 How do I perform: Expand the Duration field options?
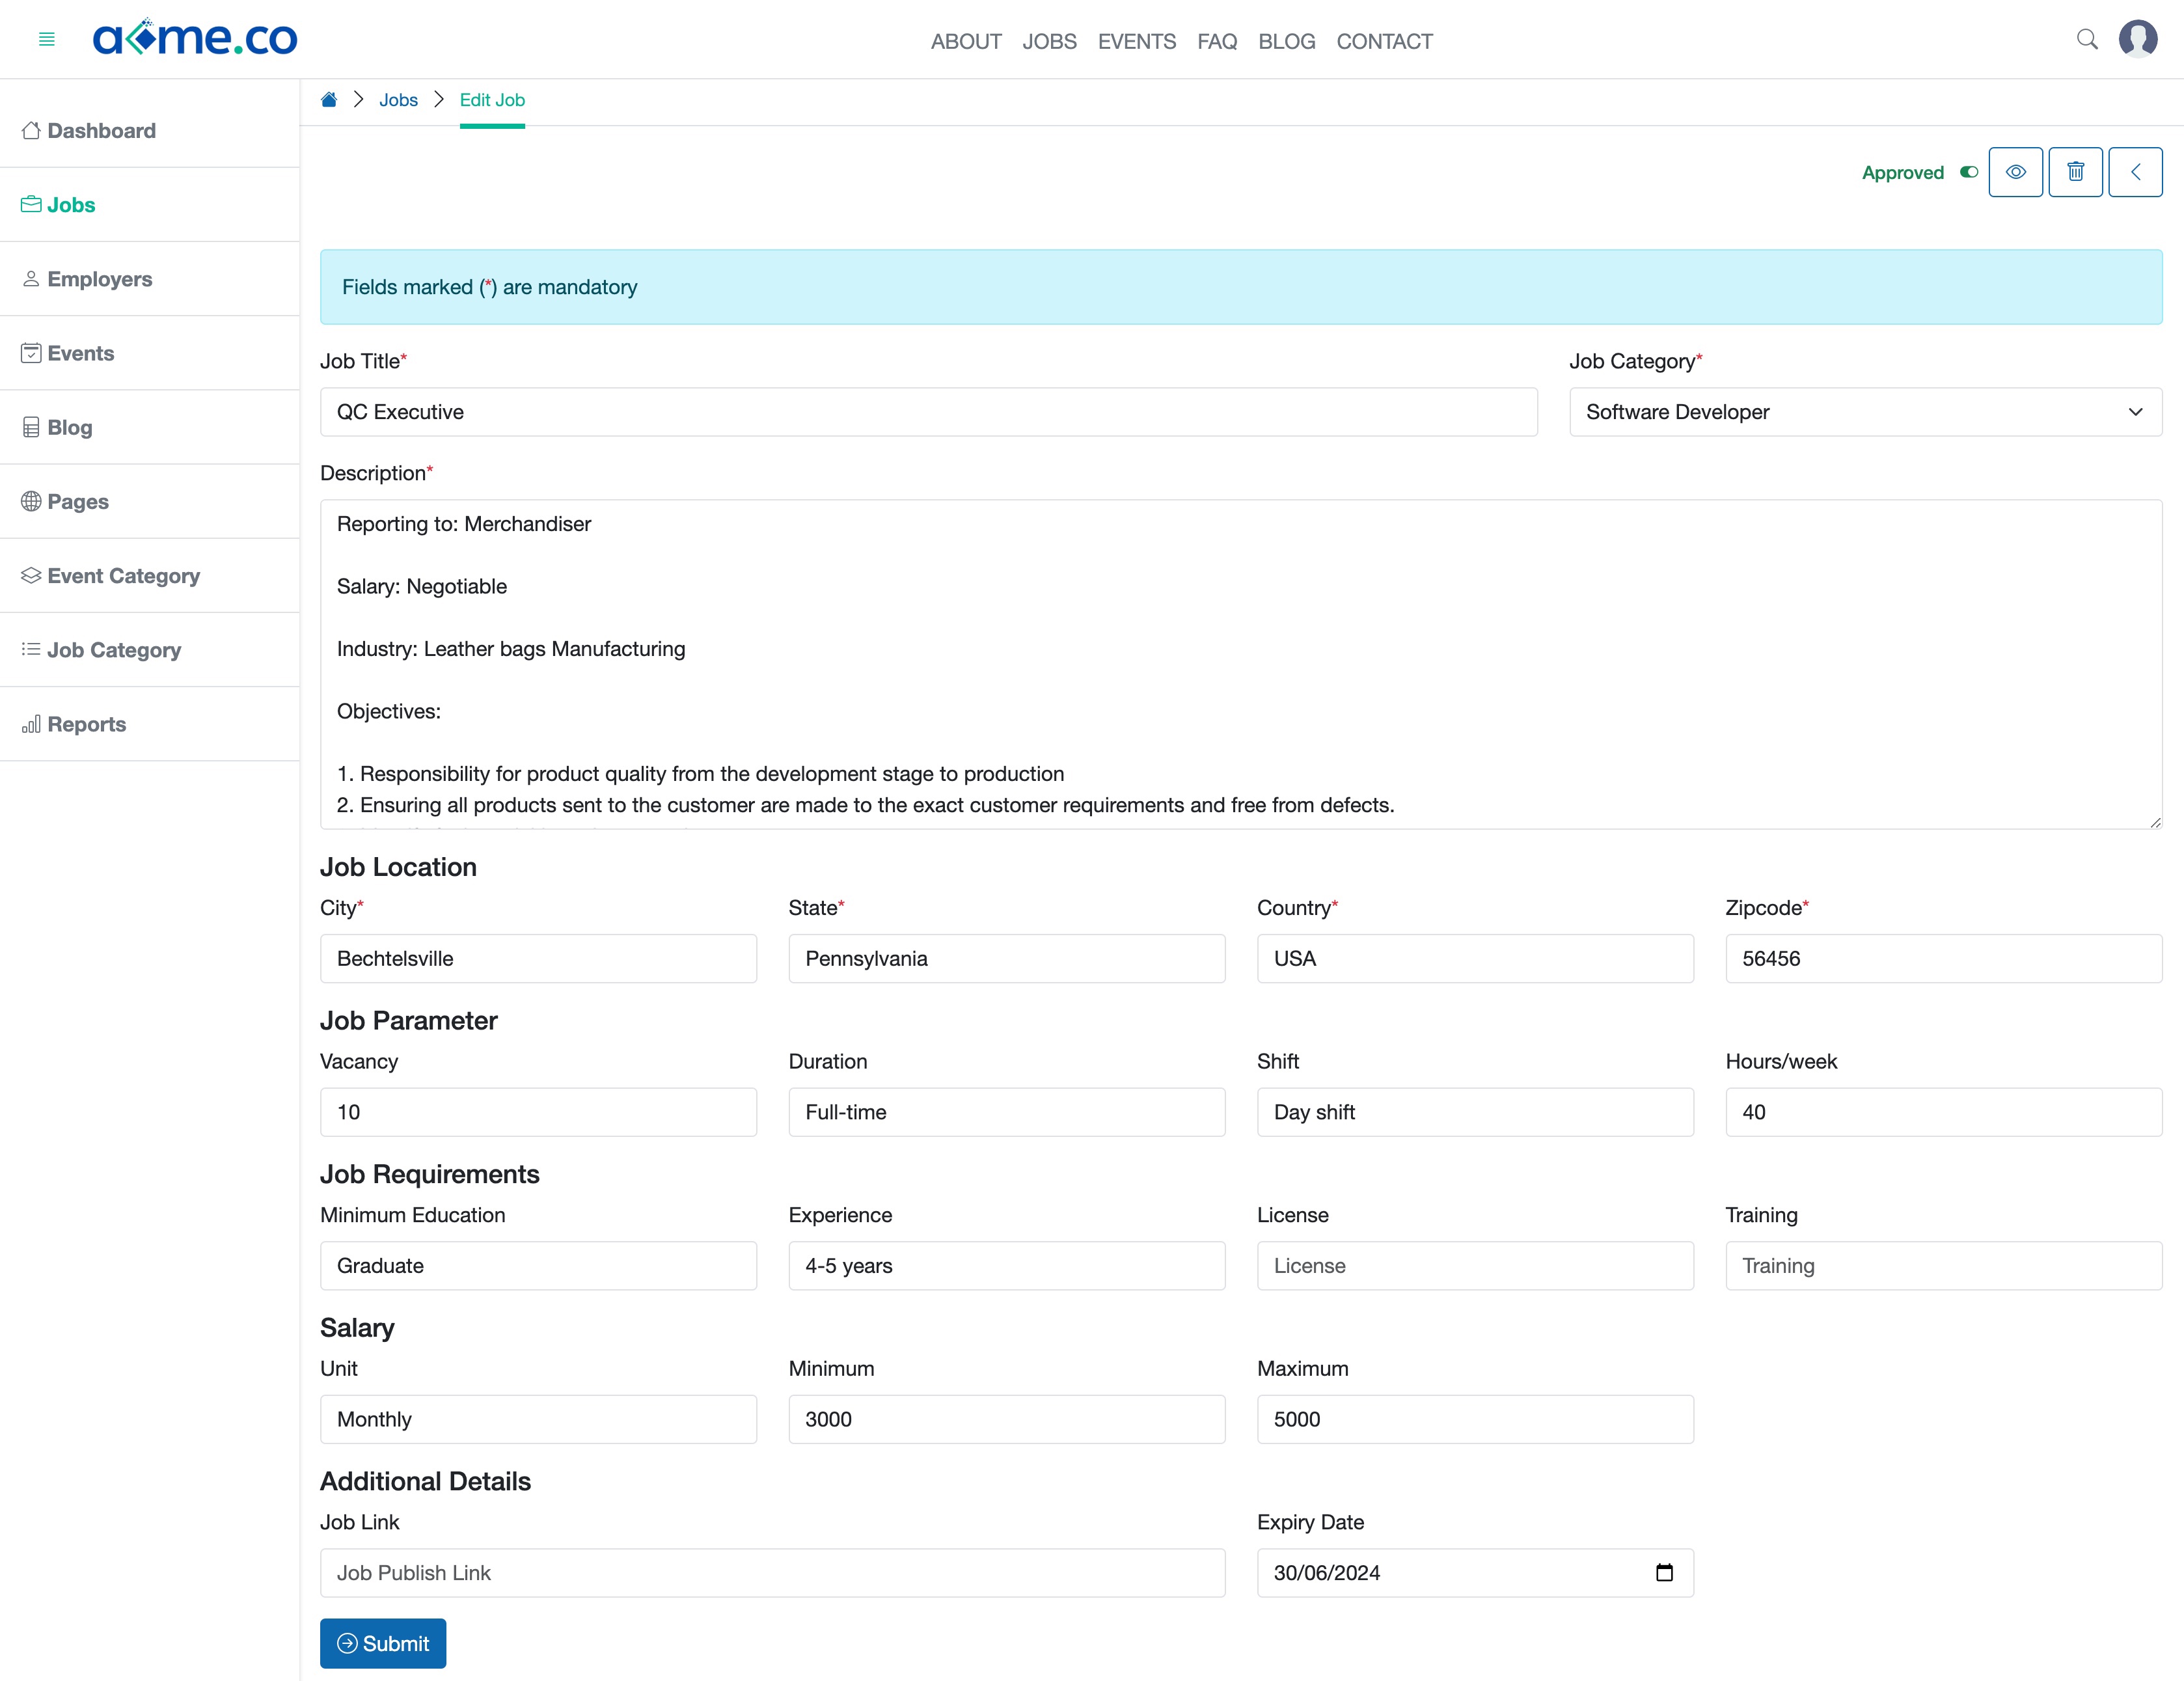[x=1005, y=1111]
